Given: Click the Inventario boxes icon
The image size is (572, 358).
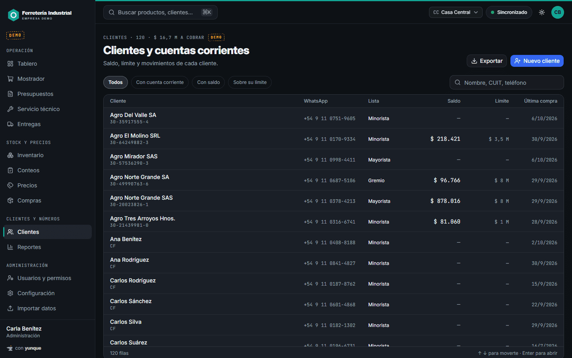Looking at the screenshot, I should [10, 155].
